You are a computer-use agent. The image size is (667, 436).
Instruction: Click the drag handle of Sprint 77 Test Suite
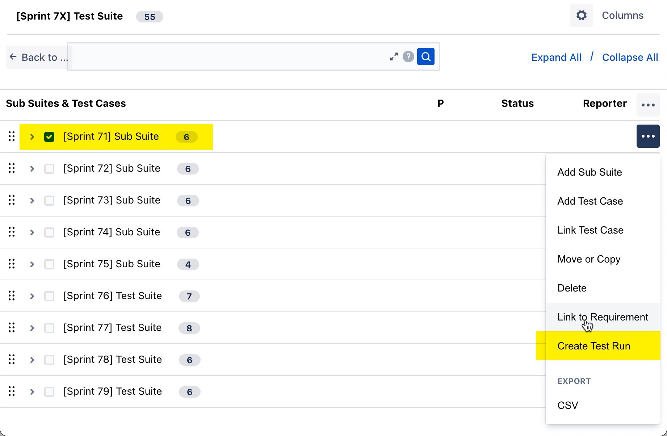12,327
